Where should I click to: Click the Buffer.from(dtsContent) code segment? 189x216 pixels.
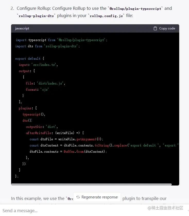[x=84, y=151]
